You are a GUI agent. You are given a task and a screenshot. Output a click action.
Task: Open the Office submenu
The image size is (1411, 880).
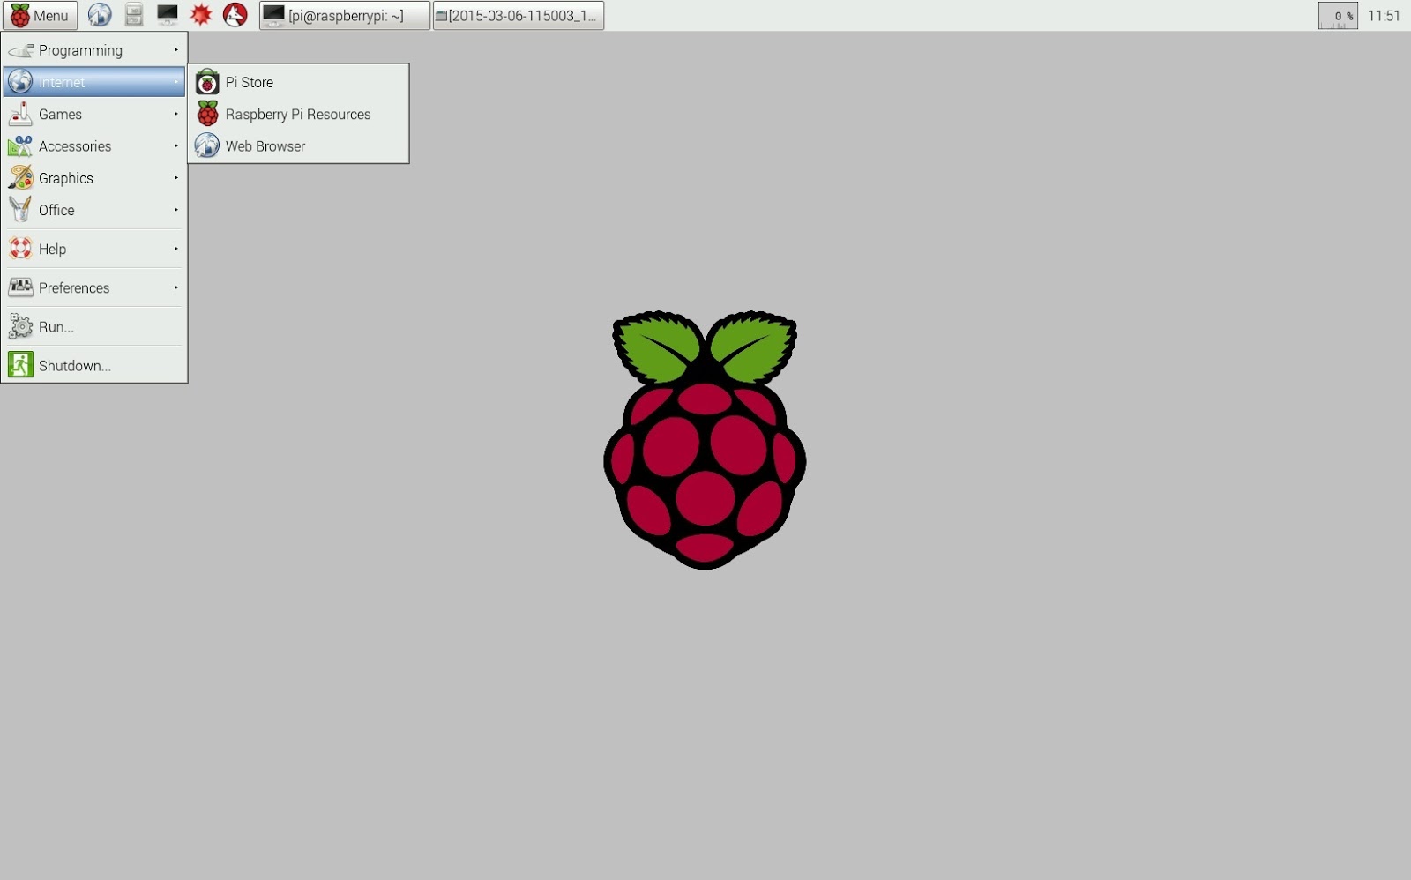pyautogui.click(x=56, y=210)
